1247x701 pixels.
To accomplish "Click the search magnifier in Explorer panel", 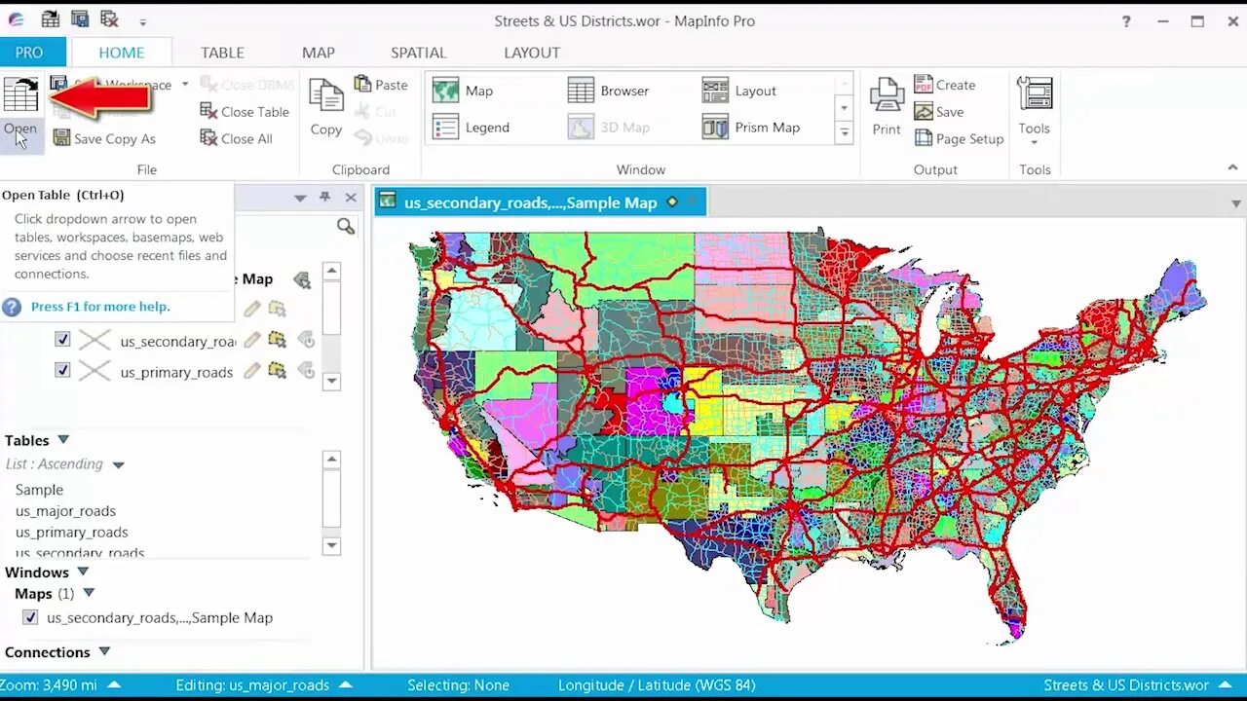I will click(x=345, y=226).
